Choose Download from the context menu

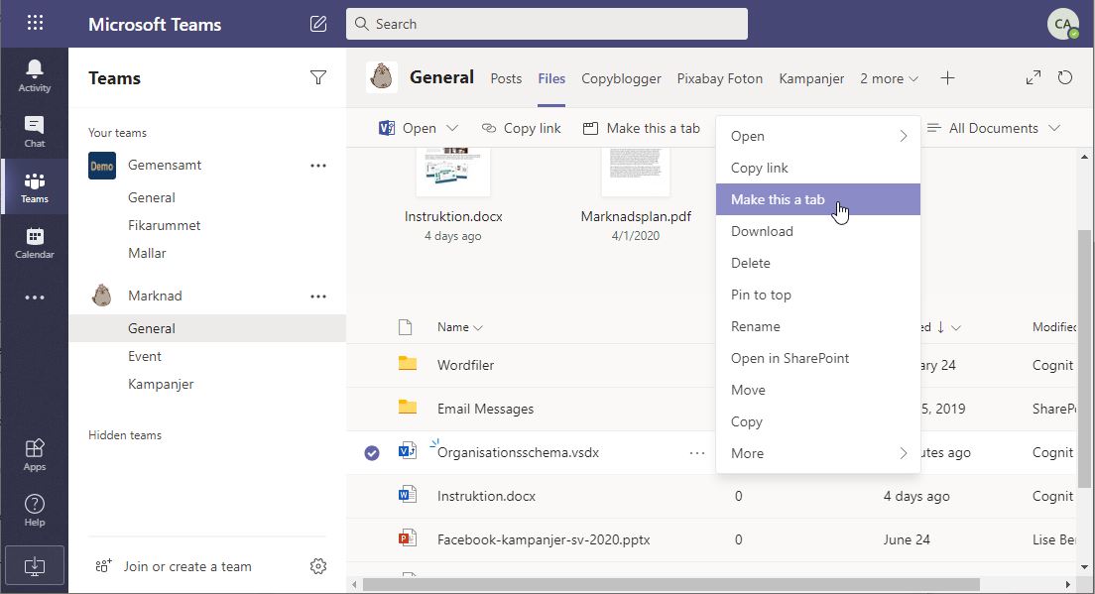(762, 231)
